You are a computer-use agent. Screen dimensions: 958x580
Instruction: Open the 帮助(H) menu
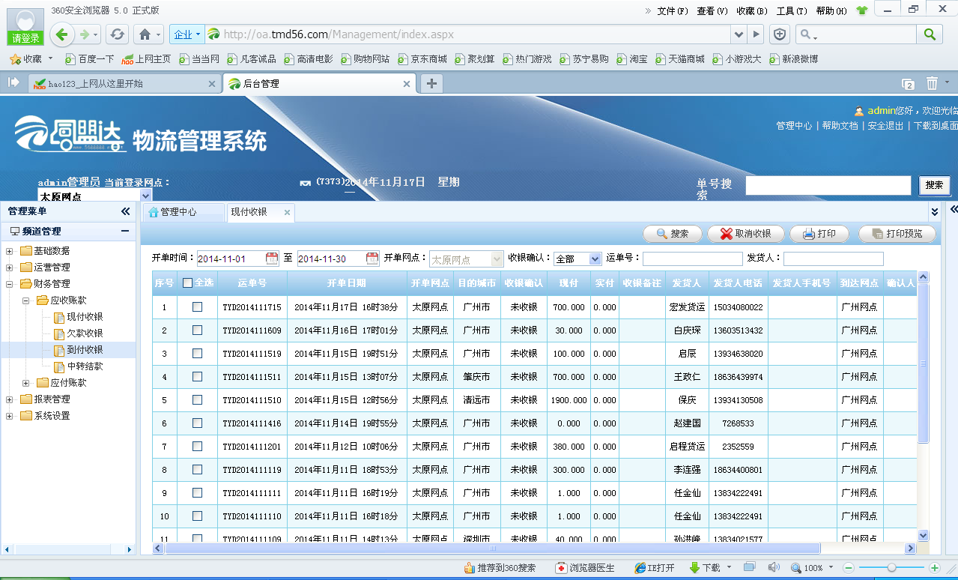pos(831,11)
